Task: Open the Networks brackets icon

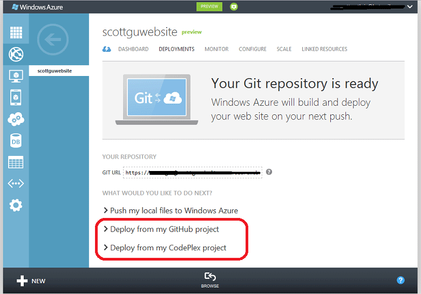Action: (x=16, y=183)
